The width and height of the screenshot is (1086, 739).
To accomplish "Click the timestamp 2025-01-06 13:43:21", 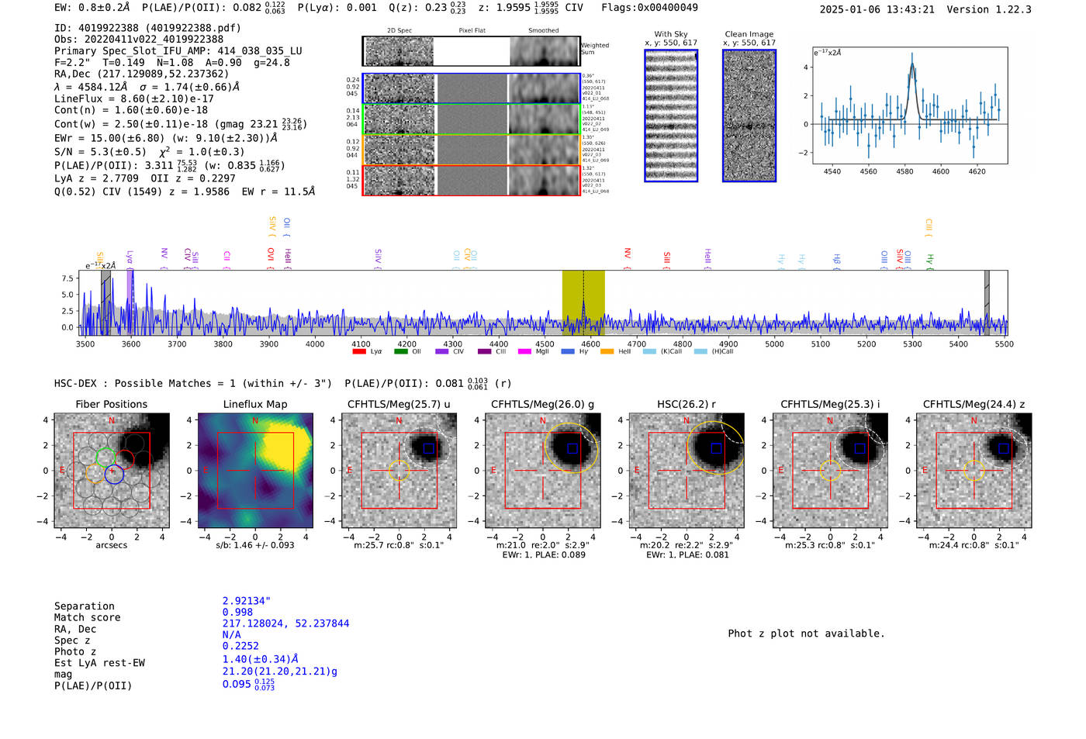I will [877, 9].
